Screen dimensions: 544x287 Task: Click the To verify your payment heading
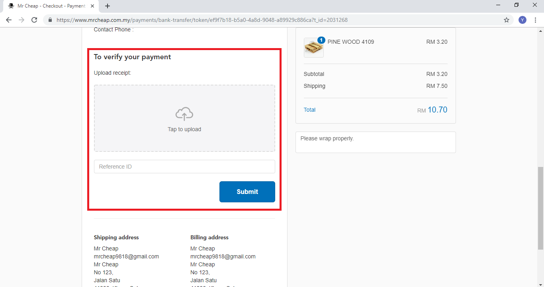tap(132, 57)
